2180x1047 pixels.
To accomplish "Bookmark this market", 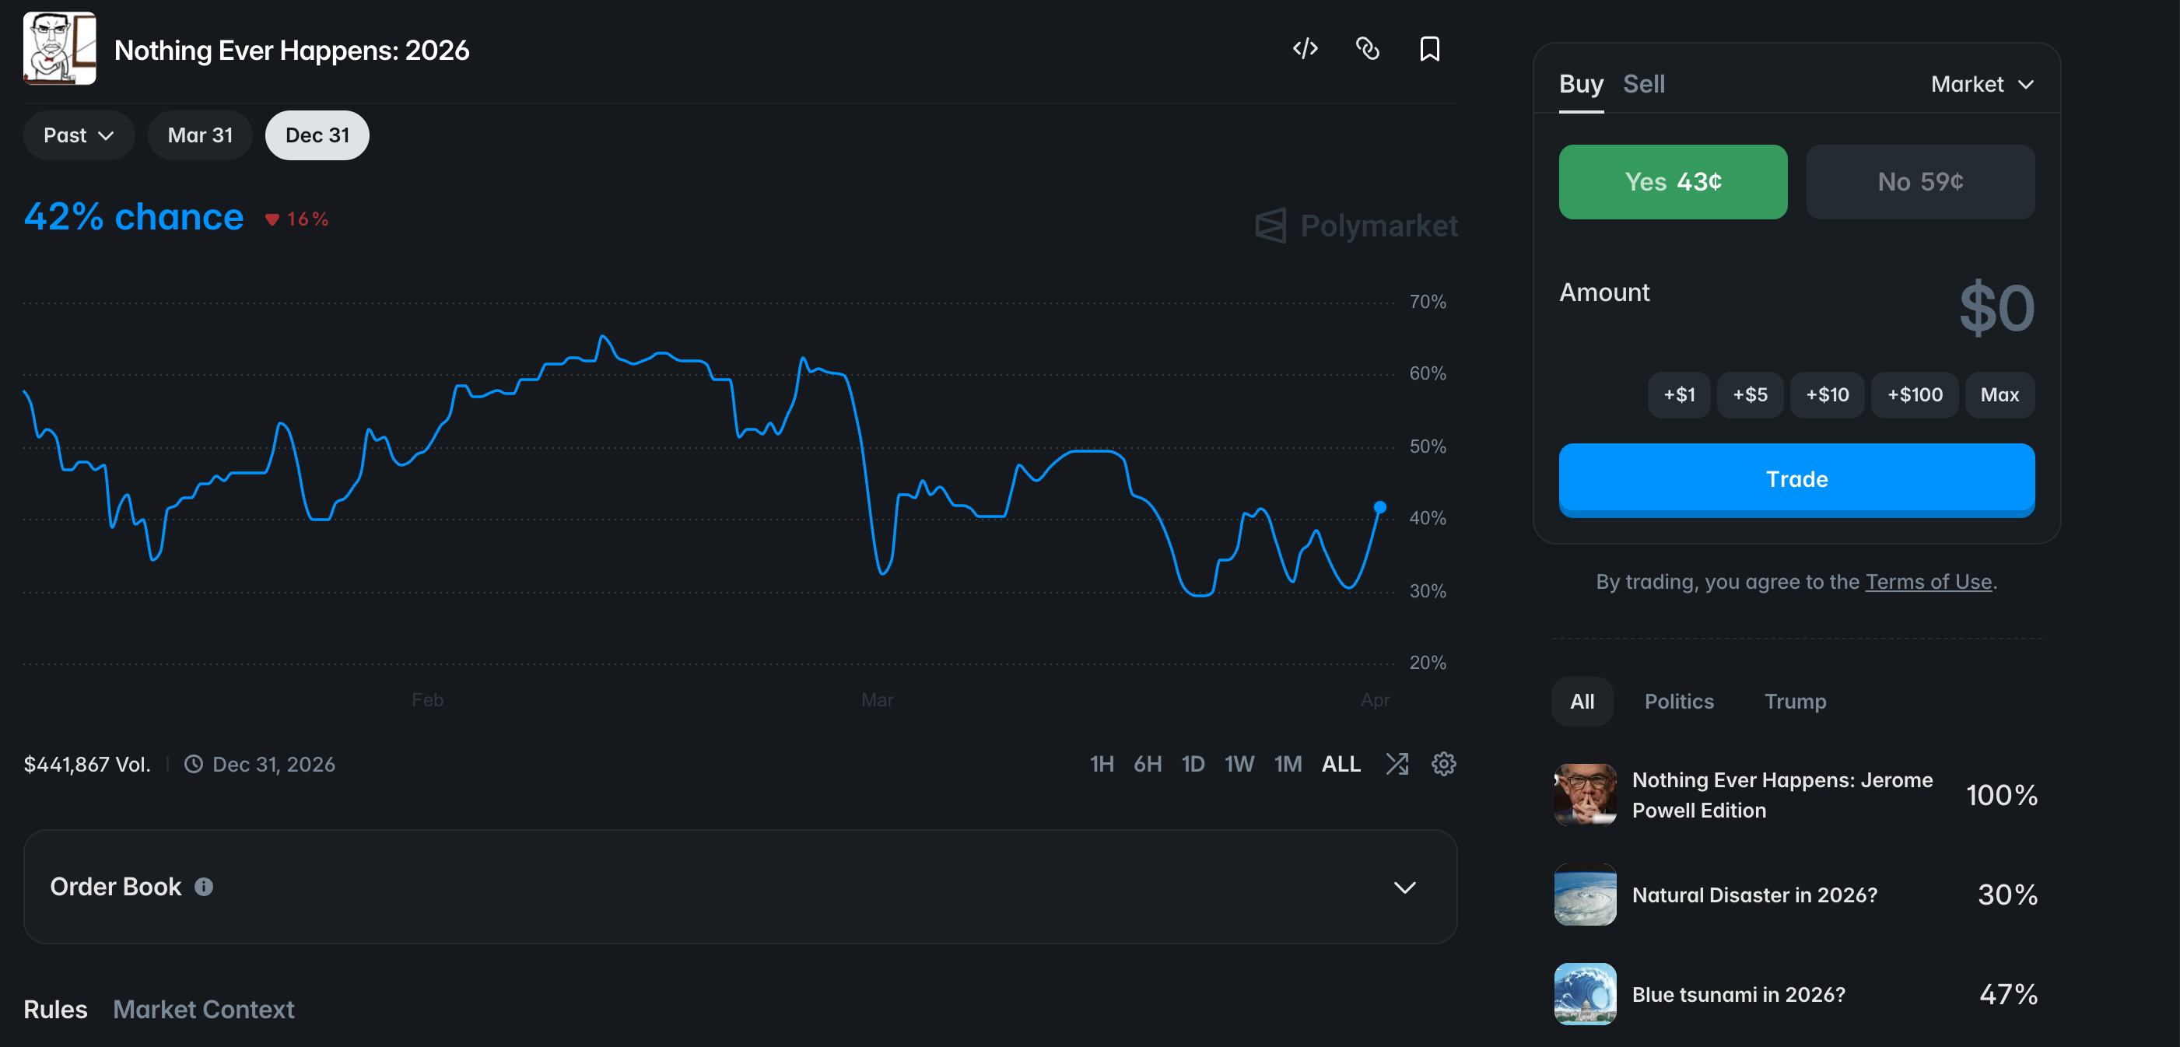I will [1429, 49].
